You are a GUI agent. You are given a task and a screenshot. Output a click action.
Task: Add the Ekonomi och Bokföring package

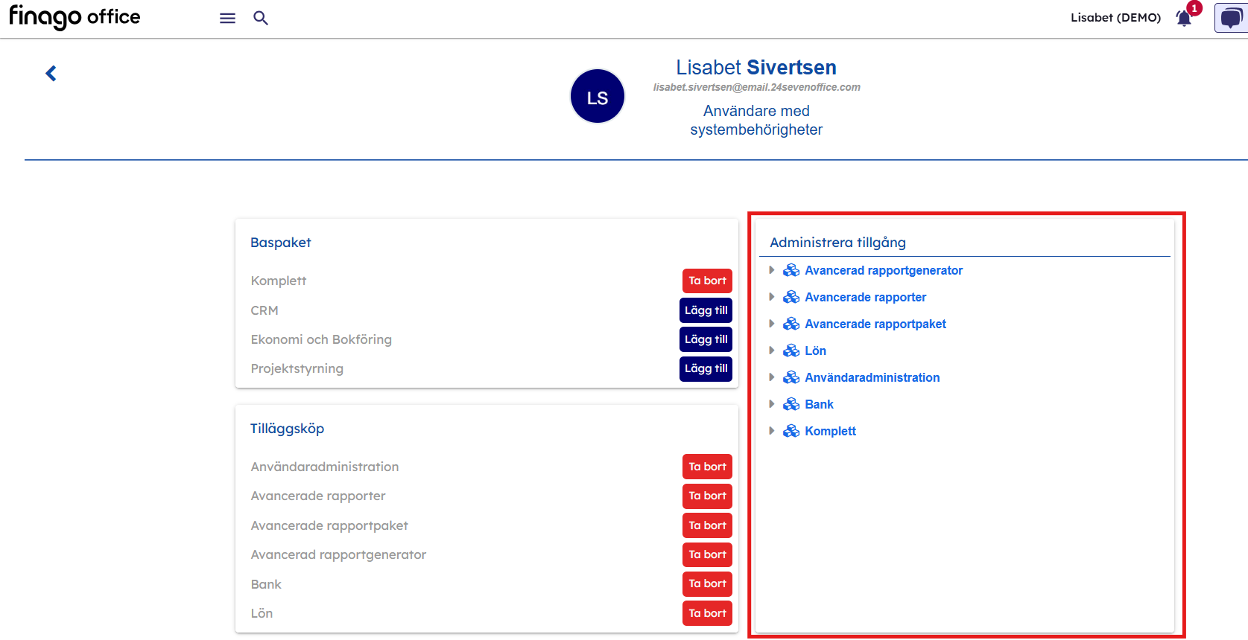(706, 339)
